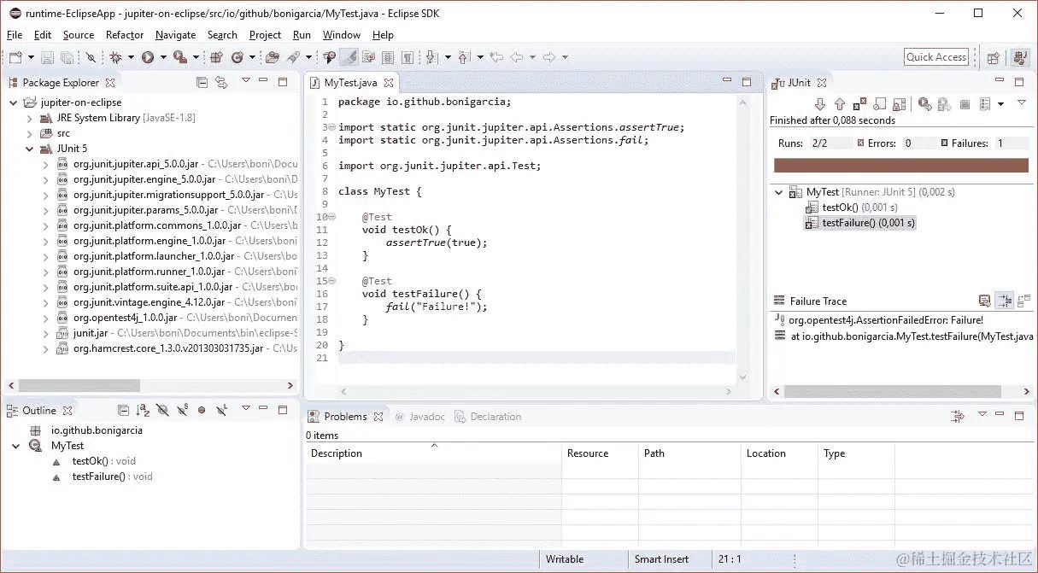Collapse All in Package Explorer
The width and height of the screenshot is (1038, 573).
pyautogui.click(x=202, y=83)
